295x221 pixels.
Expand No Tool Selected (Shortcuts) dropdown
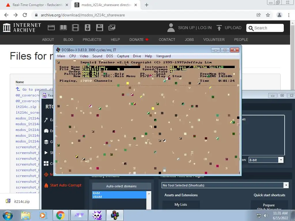[286, 185]
